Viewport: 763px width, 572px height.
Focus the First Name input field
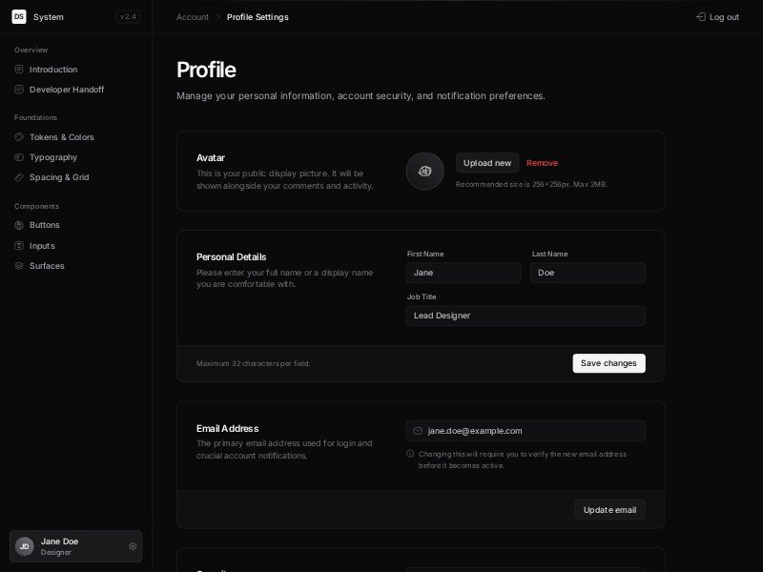tap(464, 273)
